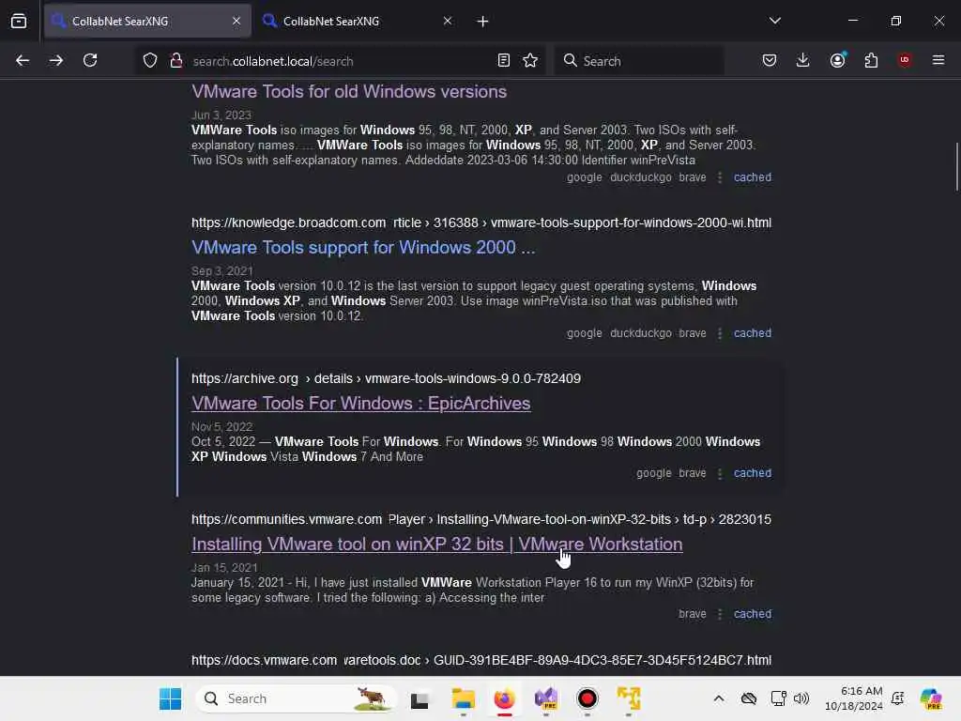The width and height of the screenshot is (961, 721).
Task: Open VMware Tools support for Windows 2000 result
Action: pyautogui.click(x=363, y=248)
